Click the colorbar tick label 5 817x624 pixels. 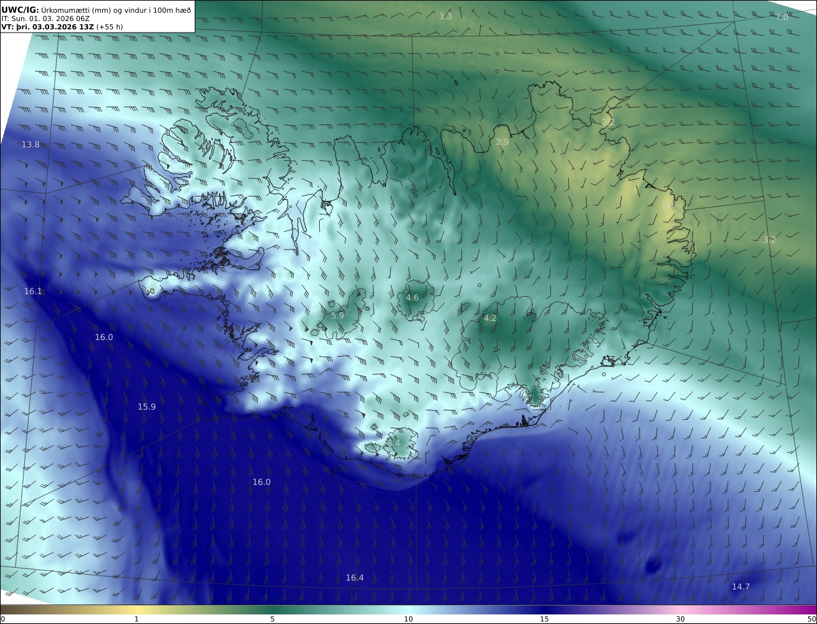[273, 619]
